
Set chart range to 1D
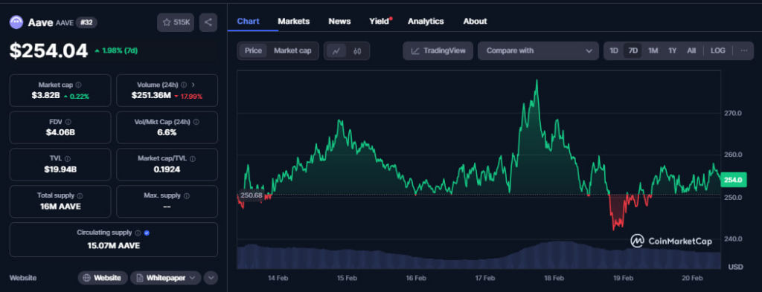pos(614,51)
